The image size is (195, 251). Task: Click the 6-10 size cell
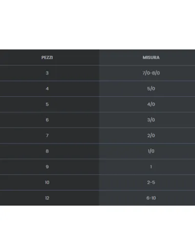pos(151,198)
